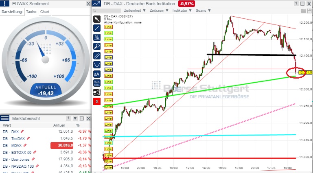
Task: Activate the magnifier zoom tool
Action: coord(97,46)
